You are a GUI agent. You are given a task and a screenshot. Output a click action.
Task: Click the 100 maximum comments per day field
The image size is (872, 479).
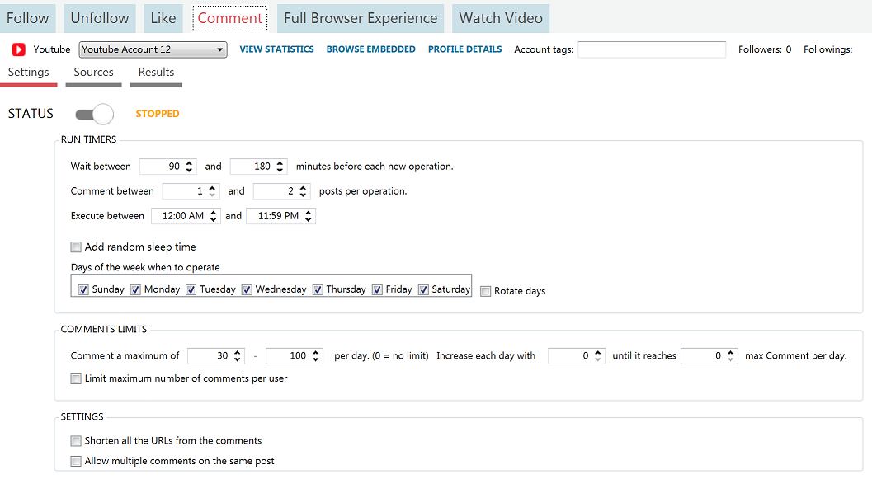(x=289, y=356)
